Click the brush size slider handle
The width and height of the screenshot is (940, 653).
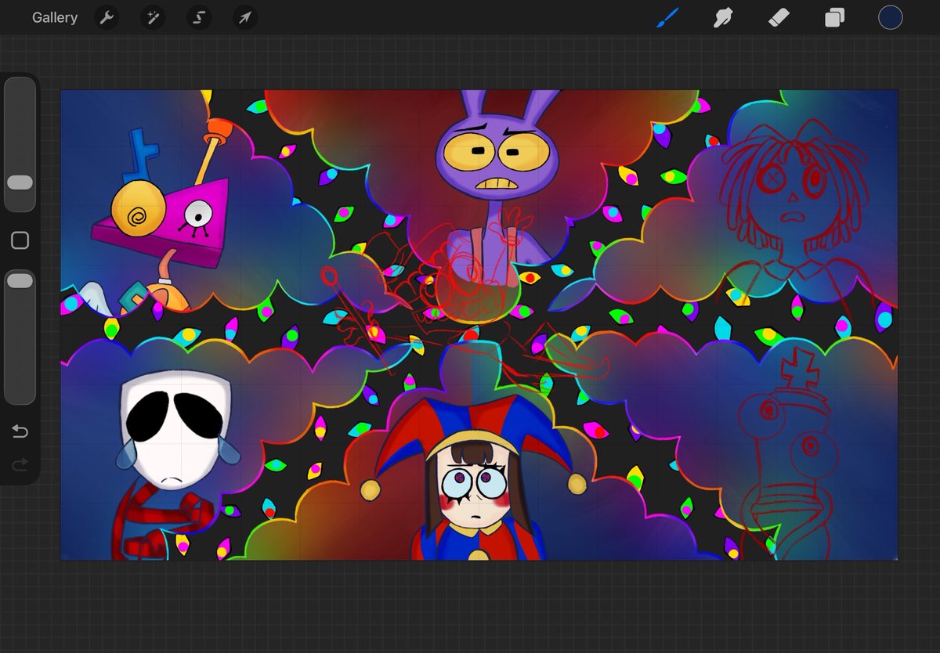coord(20,182)
